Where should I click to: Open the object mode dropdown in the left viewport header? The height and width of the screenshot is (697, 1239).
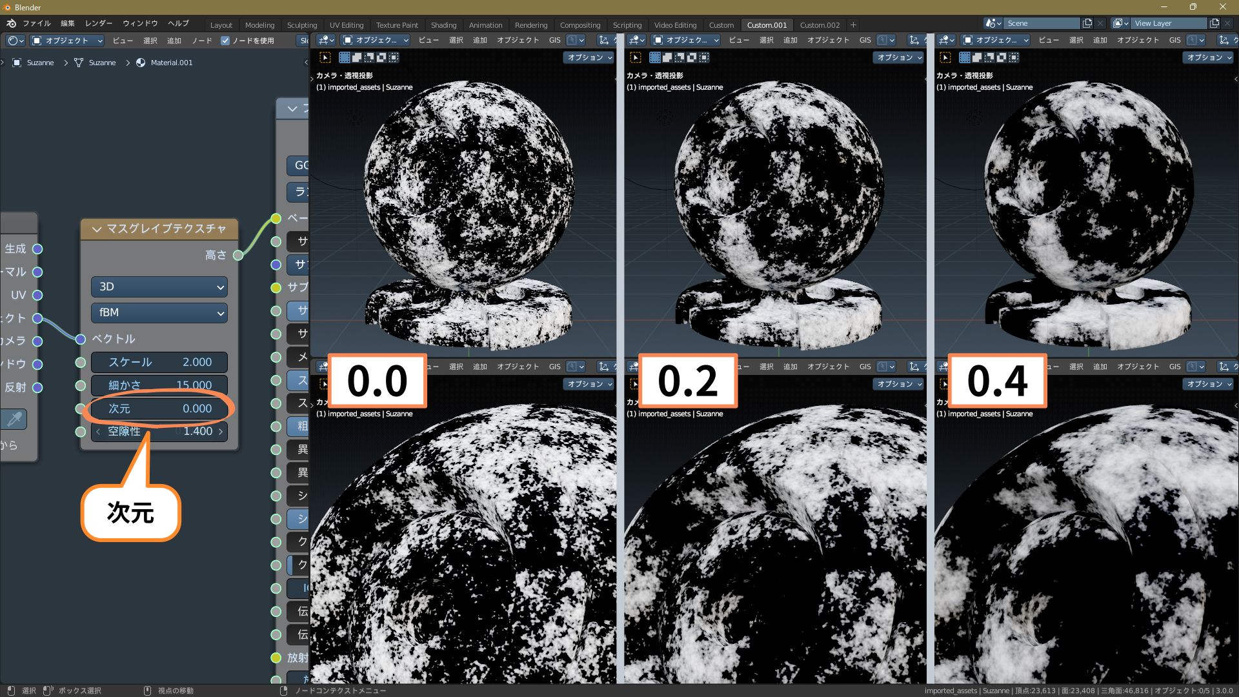tap(376, 40)
